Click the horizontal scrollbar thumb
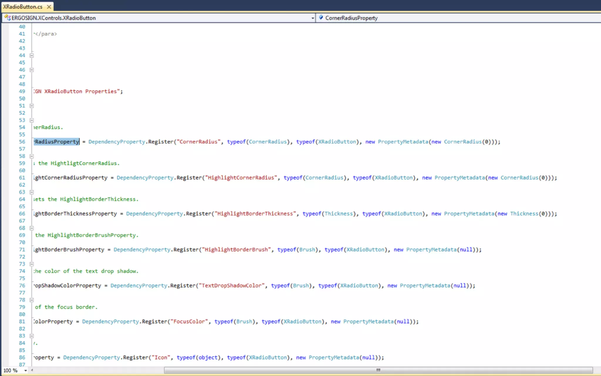This screenshot has height=376, width=601. (378, 370)
